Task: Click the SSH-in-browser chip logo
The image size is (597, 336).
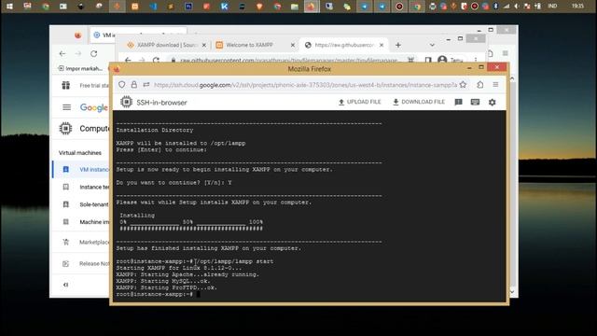Action: pyautogui.click(x=126, y=102)
